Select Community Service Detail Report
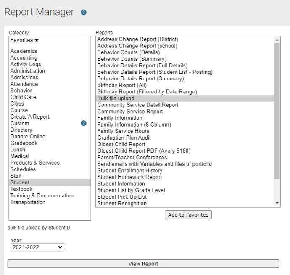Viewport: 290px width, 275px height. pyautogui.click(x=138, y=105)
